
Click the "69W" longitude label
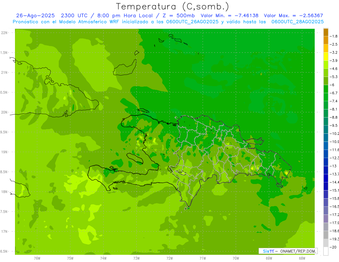[269, 258]
